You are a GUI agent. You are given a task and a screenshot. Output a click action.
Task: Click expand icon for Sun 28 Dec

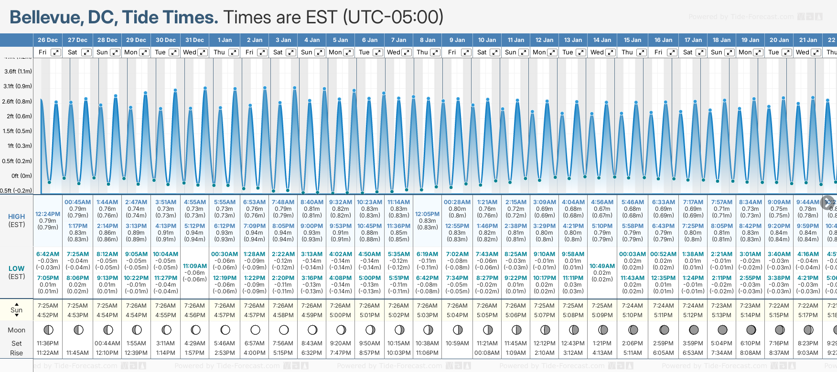(x=115, y=52)
